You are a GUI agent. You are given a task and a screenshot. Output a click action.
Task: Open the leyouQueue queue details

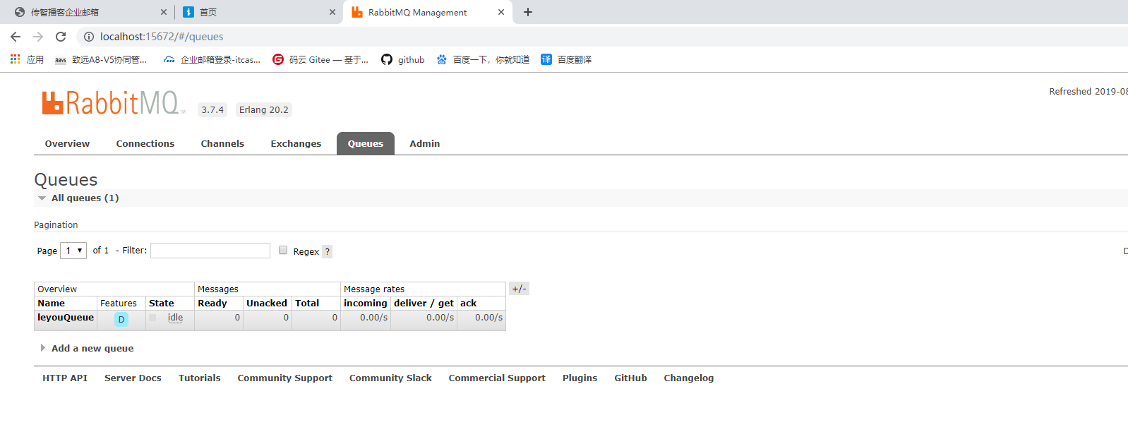click(66, 318)
